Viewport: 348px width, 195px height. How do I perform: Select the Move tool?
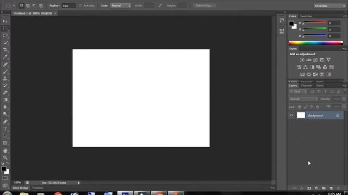point(5,21)
